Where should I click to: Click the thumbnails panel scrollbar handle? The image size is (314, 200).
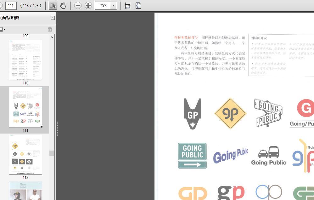point(52,153)
